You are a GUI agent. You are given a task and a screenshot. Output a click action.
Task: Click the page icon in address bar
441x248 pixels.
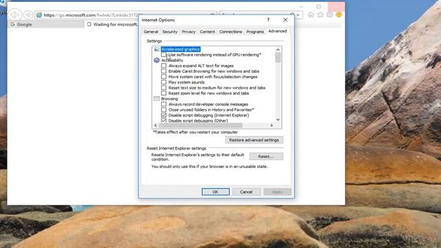coord(39,15)
